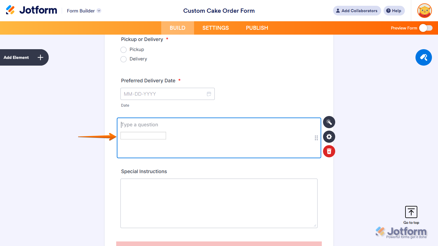Open the Help button
The height and width of the screenshot is (246, 438).
coord(394,10)
